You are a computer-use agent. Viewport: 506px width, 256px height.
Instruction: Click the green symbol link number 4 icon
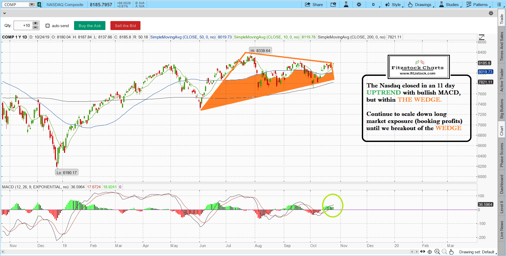[39, 4]
